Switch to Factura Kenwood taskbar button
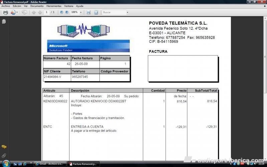The width and height of the screenshot is (267, 167). [83, 164]
